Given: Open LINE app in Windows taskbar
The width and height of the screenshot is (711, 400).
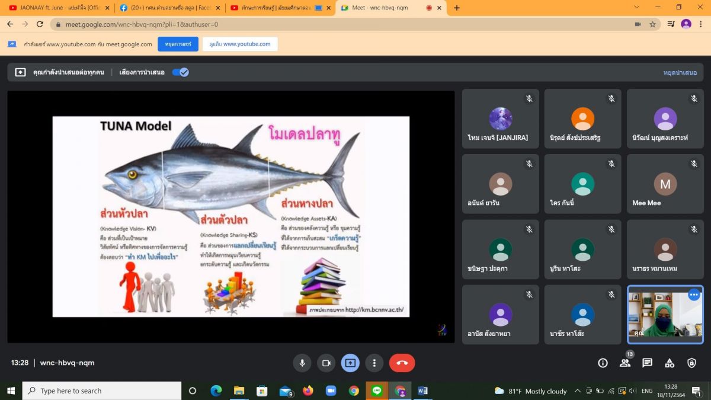Looking at the screenshot, I should point(377,391).
